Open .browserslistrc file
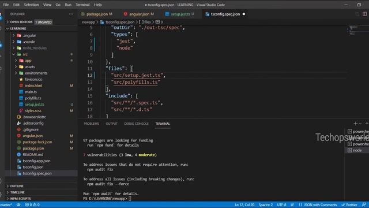 [34, 117]
